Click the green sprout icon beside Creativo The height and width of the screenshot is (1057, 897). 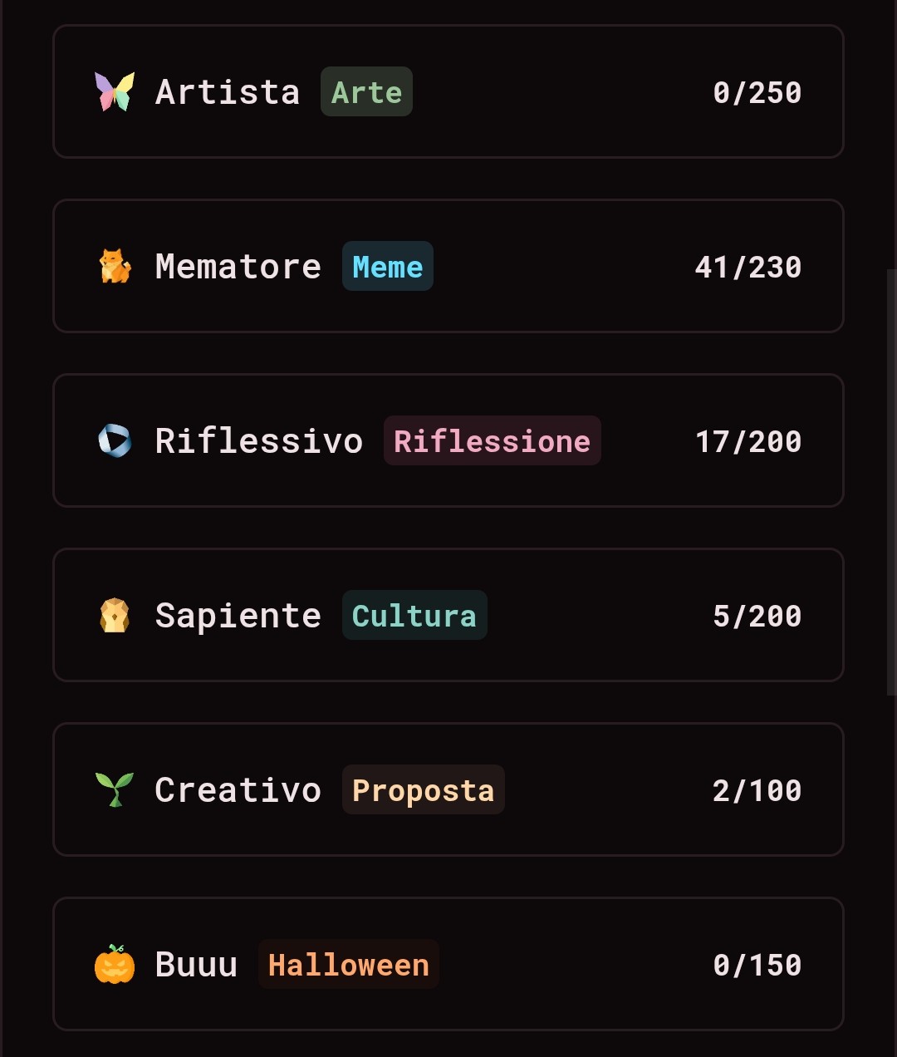115,789
